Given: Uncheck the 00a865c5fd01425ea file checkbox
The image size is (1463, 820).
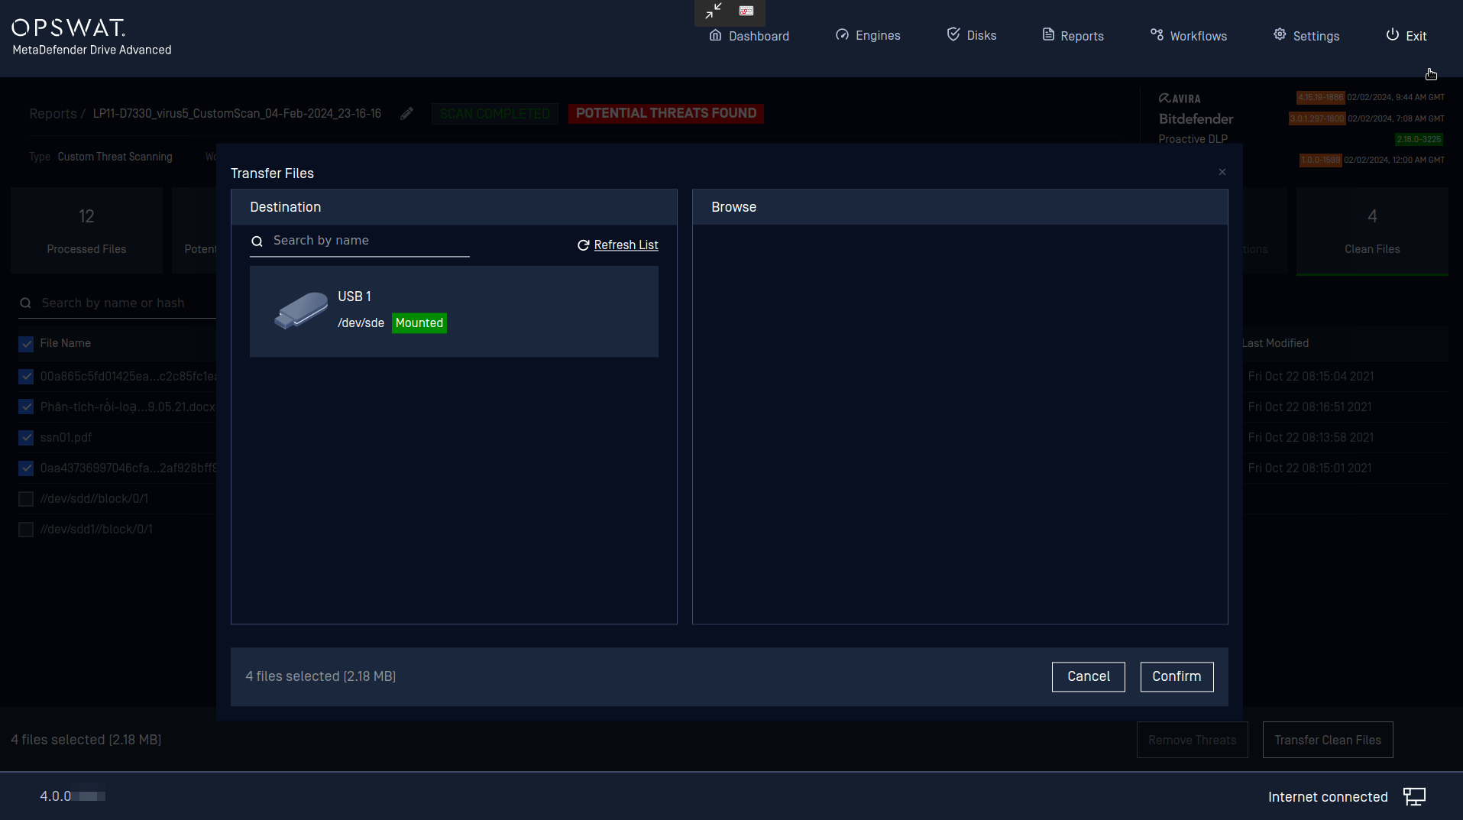Looking at the screenshot, I should point(27,377).
